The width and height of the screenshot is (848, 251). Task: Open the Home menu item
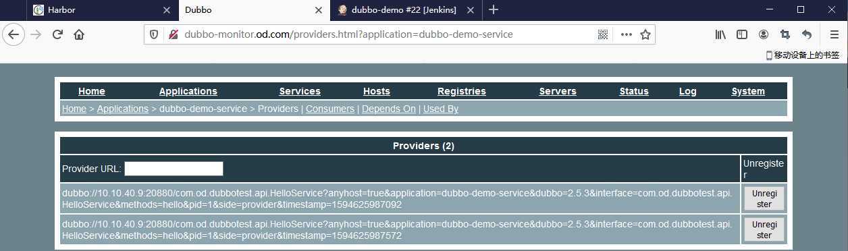[92, 91]
